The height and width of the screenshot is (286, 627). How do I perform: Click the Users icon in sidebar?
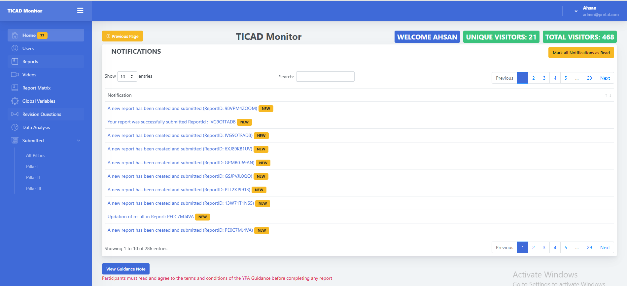[x=15, y=48]
